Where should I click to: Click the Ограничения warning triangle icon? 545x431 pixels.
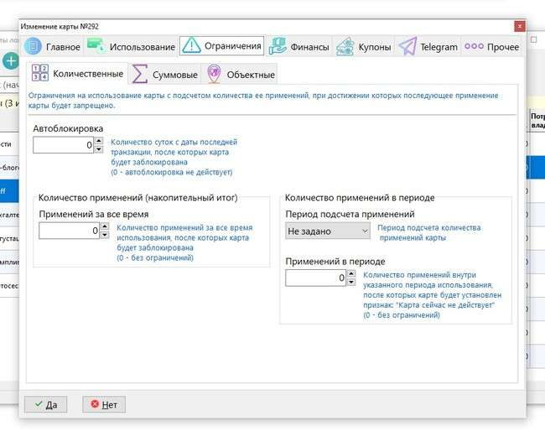coord(191,46)
